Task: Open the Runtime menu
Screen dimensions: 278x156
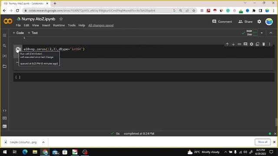Action: coord(59,25)
